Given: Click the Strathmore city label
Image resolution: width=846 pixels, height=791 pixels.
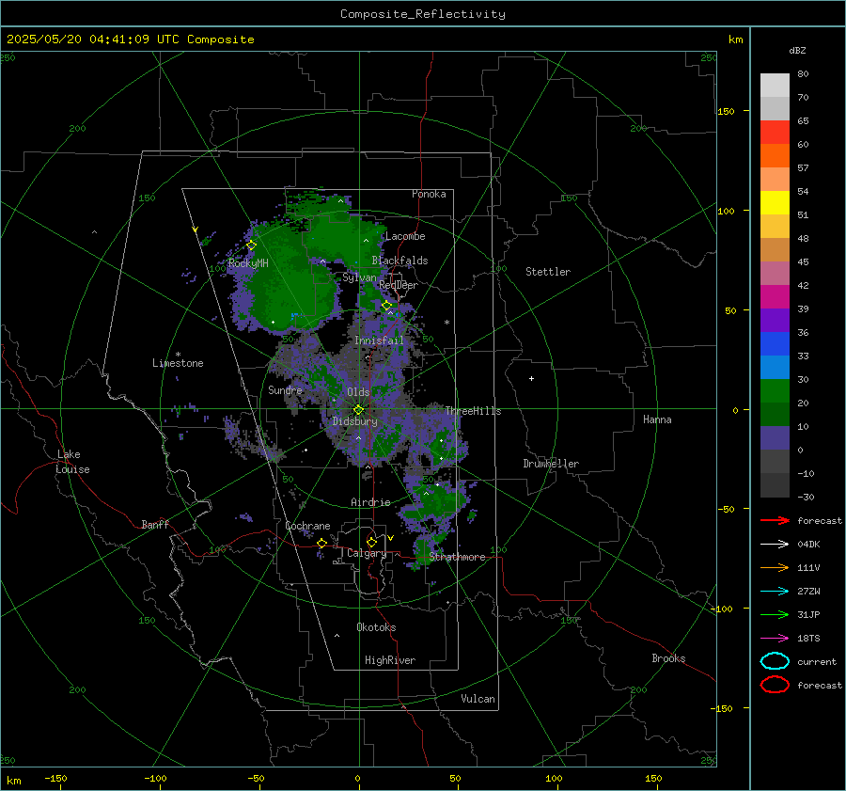Looking at the screenshot, I should coord(457,557).
